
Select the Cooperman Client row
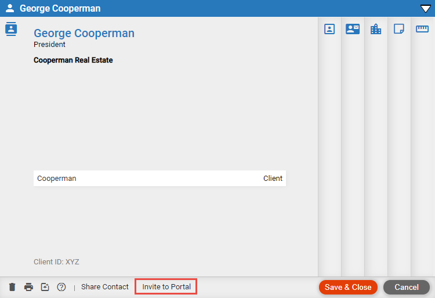(x=159, y=179)
